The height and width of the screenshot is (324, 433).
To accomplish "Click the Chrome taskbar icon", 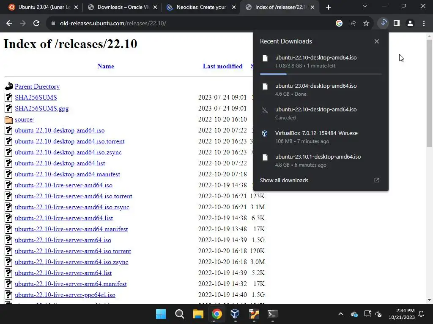I will tap(217, 314).
